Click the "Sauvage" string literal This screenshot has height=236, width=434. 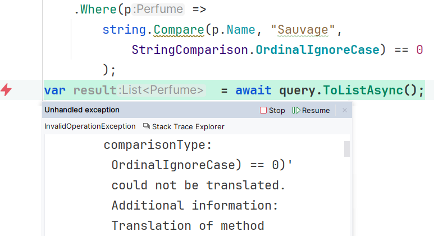303,30
